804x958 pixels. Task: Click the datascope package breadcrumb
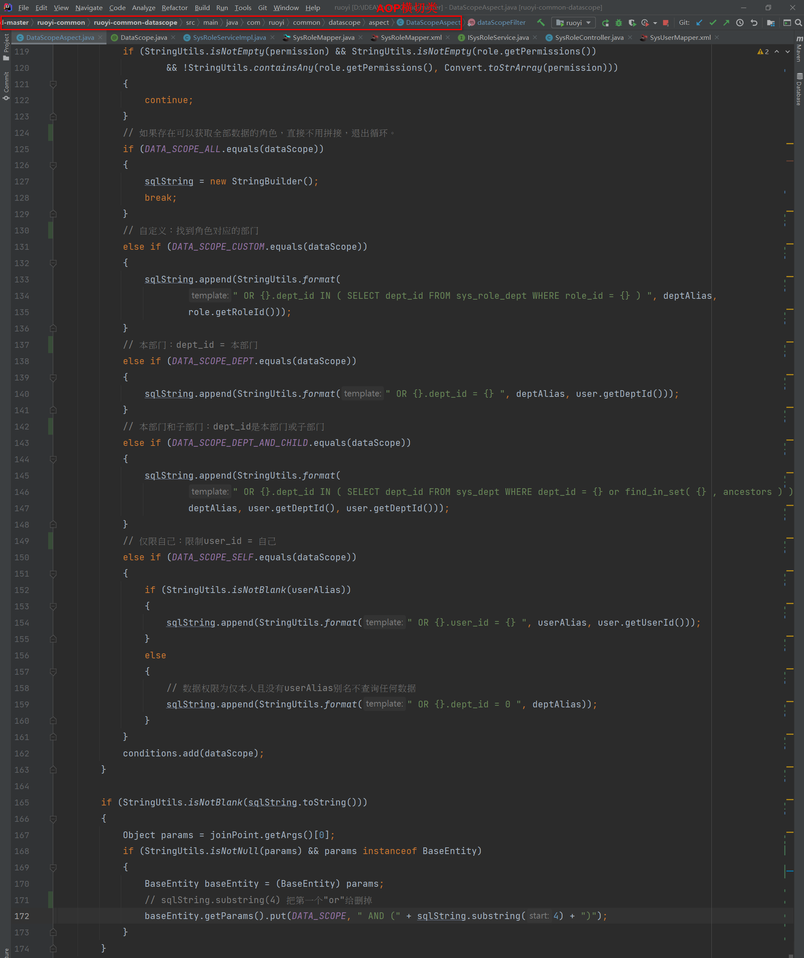(344, 22)
